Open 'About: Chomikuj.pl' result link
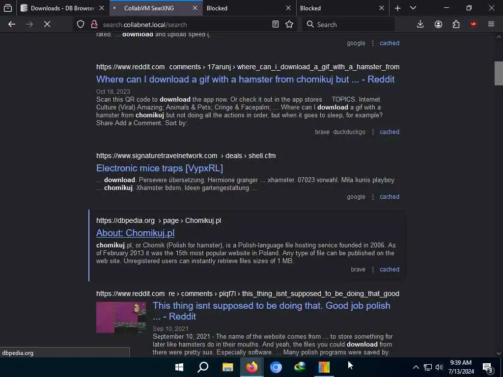Screen dimensions: 503x377 click(135, 233)
